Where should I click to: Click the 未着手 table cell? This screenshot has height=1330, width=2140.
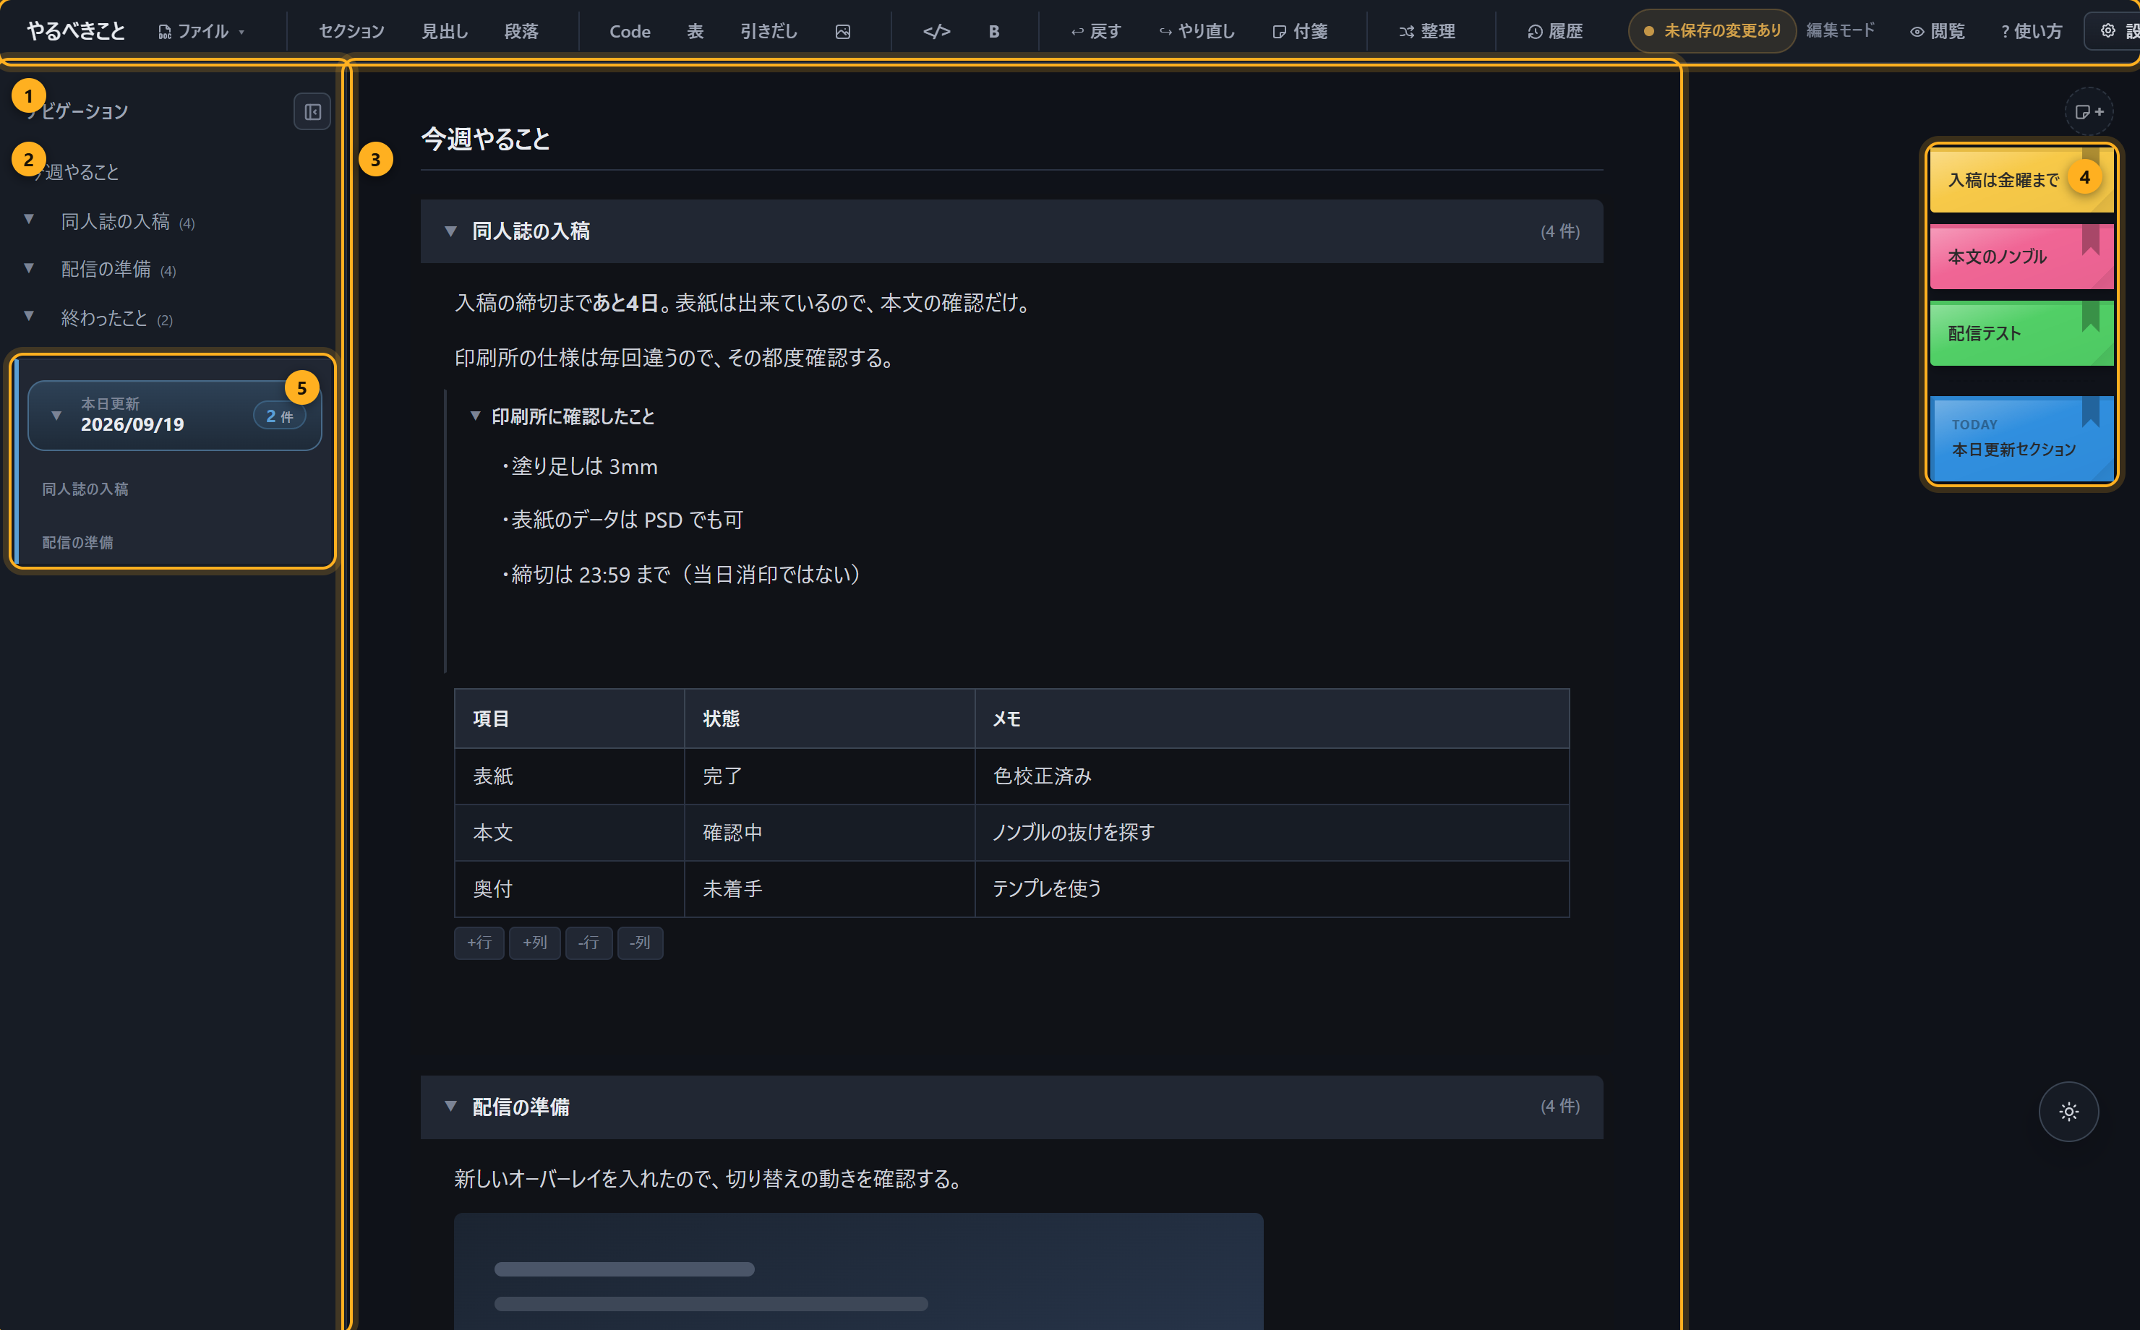(829, 888)
